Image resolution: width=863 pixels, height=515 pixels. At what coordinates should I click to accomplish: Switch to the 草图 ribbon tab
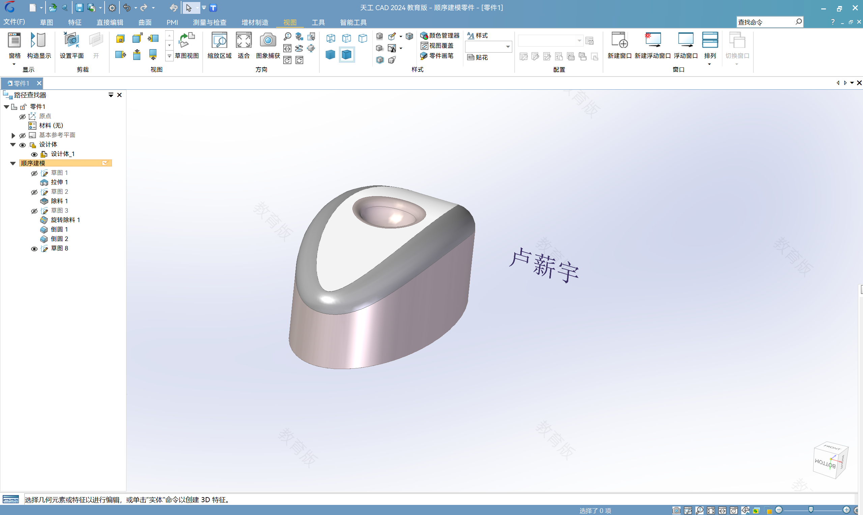[46, 22]
